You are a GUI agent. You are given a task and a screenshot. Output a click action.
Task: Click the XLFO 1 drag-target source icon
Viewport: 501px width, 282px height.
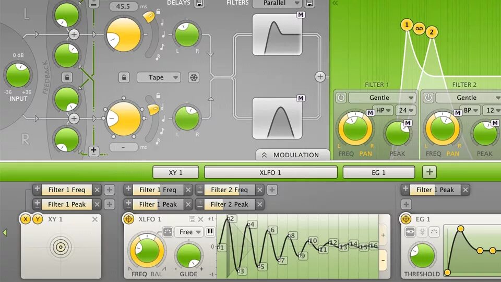(x=129, y=219)
